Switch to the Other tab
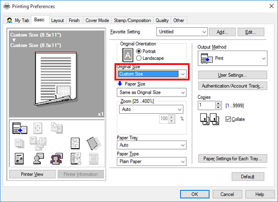Image resolution: width=278 pixels, height=202 pixels. 178,21
